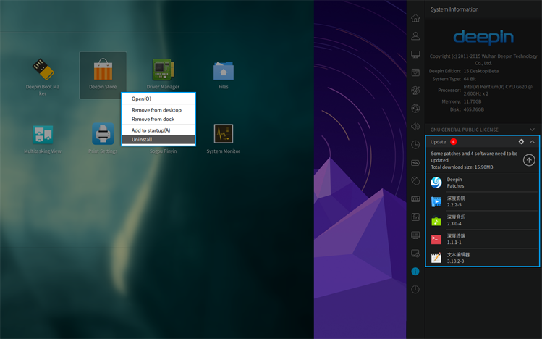Click System Information panel title
This screenshot has height=339, width=542.
(x=454, y=9)
